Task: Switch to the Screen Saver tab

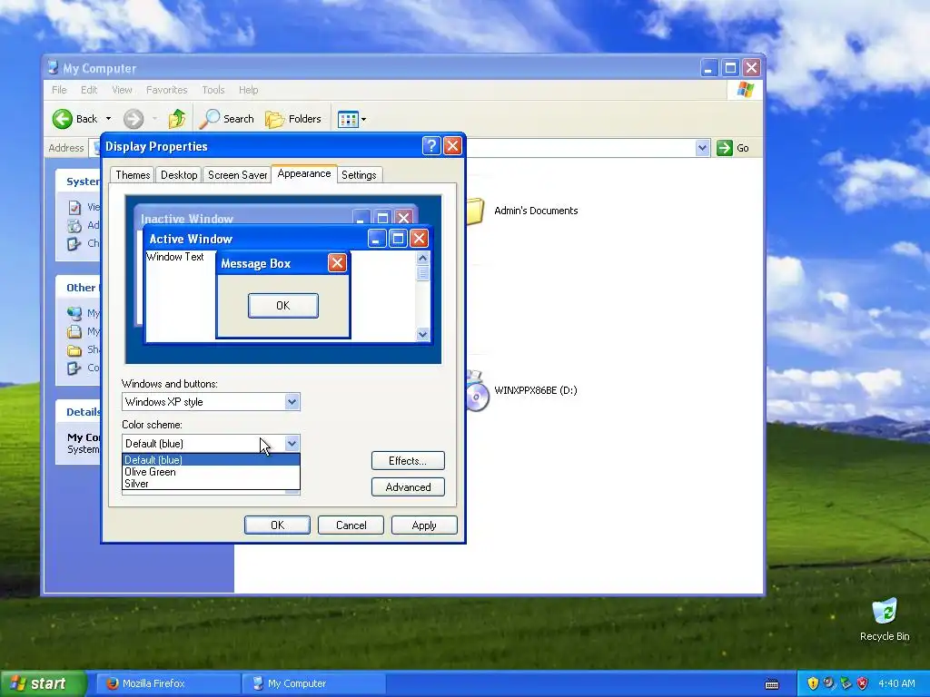Action: 237,175
